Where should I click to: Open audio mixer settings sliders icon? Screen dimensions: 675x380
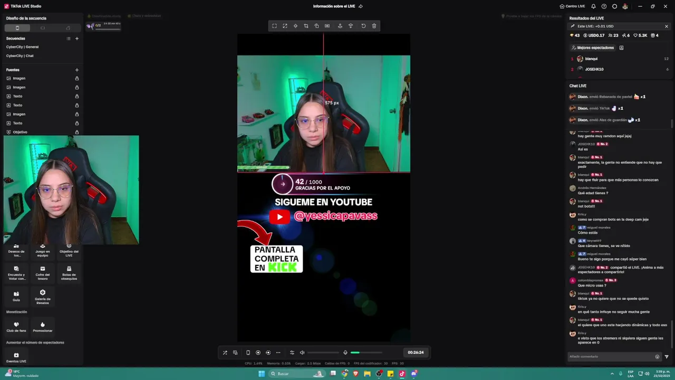coord(292,353)
